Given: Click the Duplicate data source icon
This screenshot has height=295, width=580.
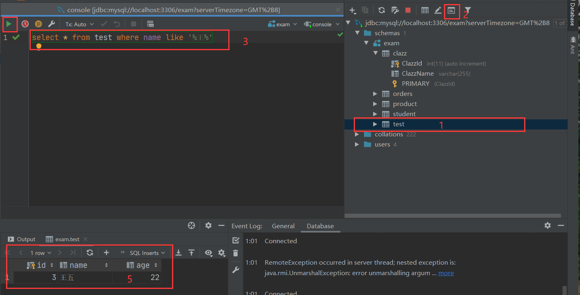Looking at the screenshot, I should pos(365,11).
